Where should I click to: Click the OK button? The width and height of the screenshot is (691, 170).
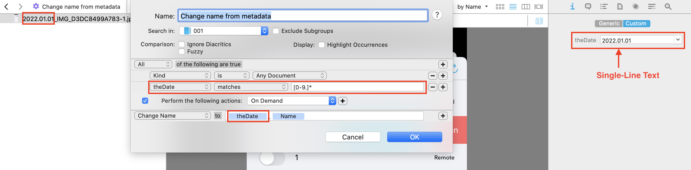414,137
